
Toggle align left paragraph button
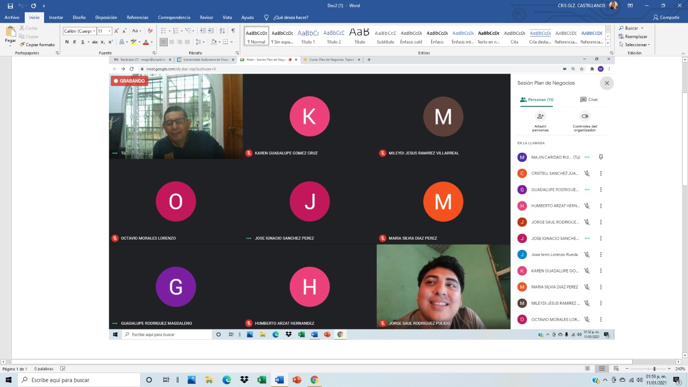[163, 42]
